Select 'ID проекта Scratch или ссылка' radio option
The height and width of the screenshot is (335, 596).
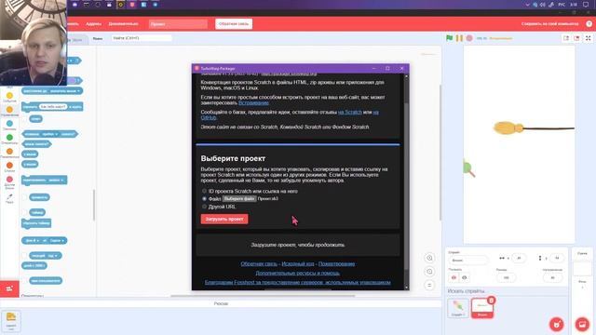click(x=204, y=191)
